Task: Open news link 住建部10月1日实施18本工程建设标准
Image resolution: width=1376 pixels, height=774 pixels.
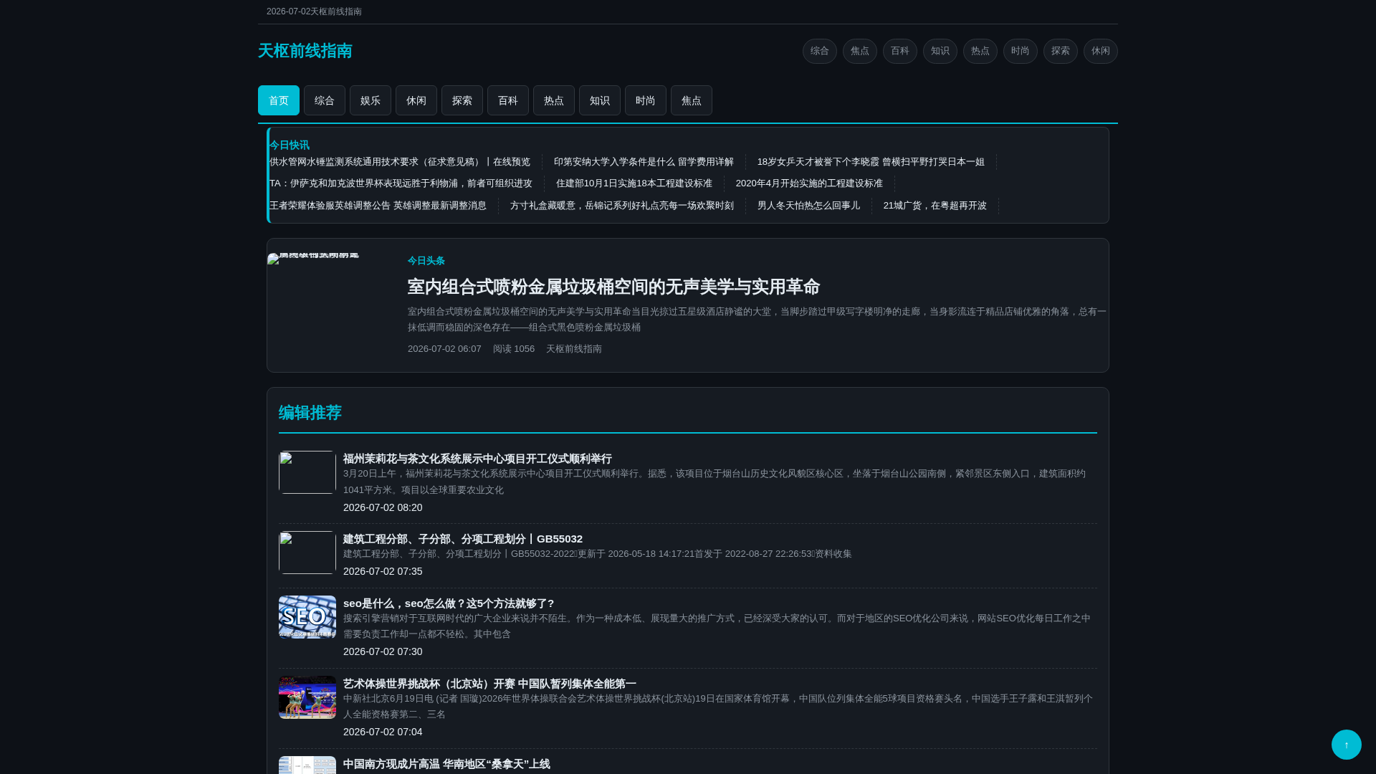Action: 634,183
